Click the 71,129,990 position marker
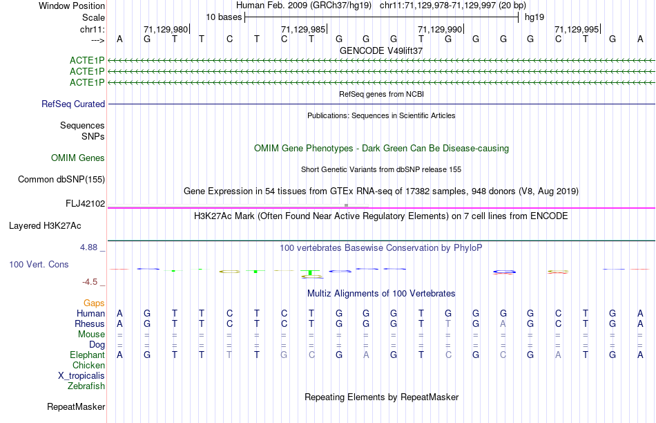This screenshot has width=656, height=423. 440,29
